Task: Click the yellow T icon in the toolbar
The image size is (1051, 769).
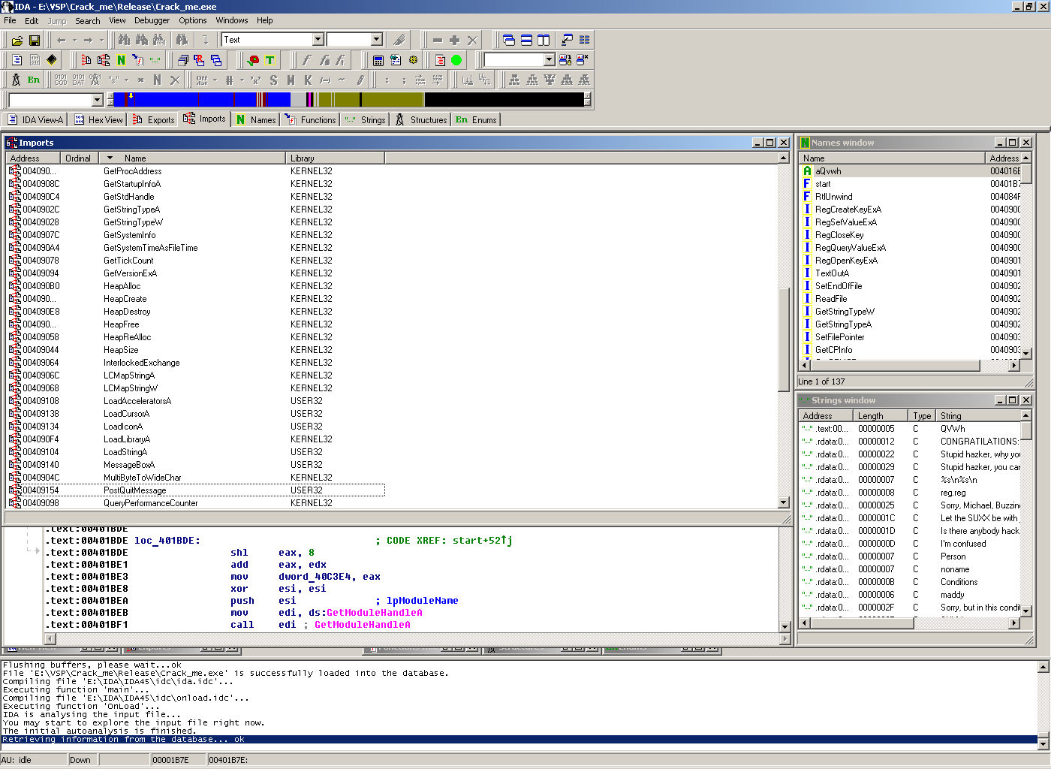Action: click(270, 61)
